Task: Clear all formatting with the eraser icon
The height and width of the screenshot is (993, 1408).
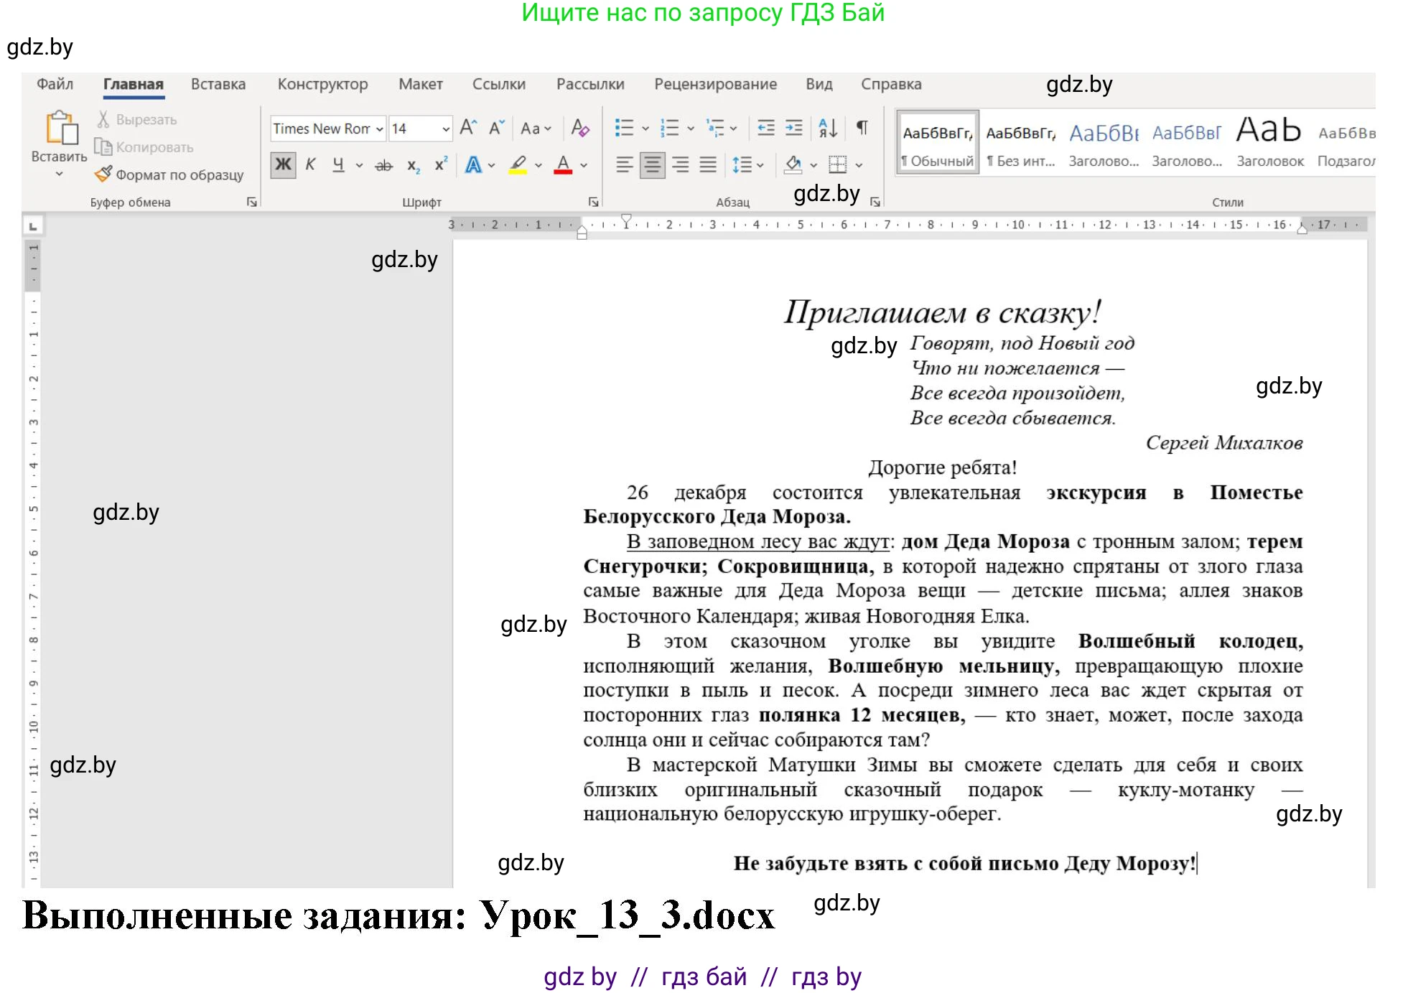Action: (579, 128)
